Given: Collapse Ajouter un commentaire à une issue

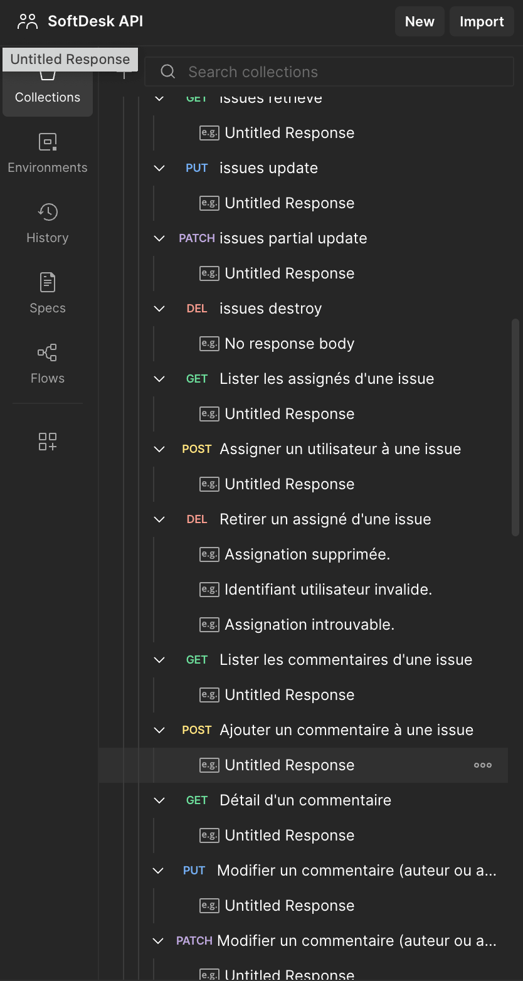Looking at the screenshot, I should (159, 729).
